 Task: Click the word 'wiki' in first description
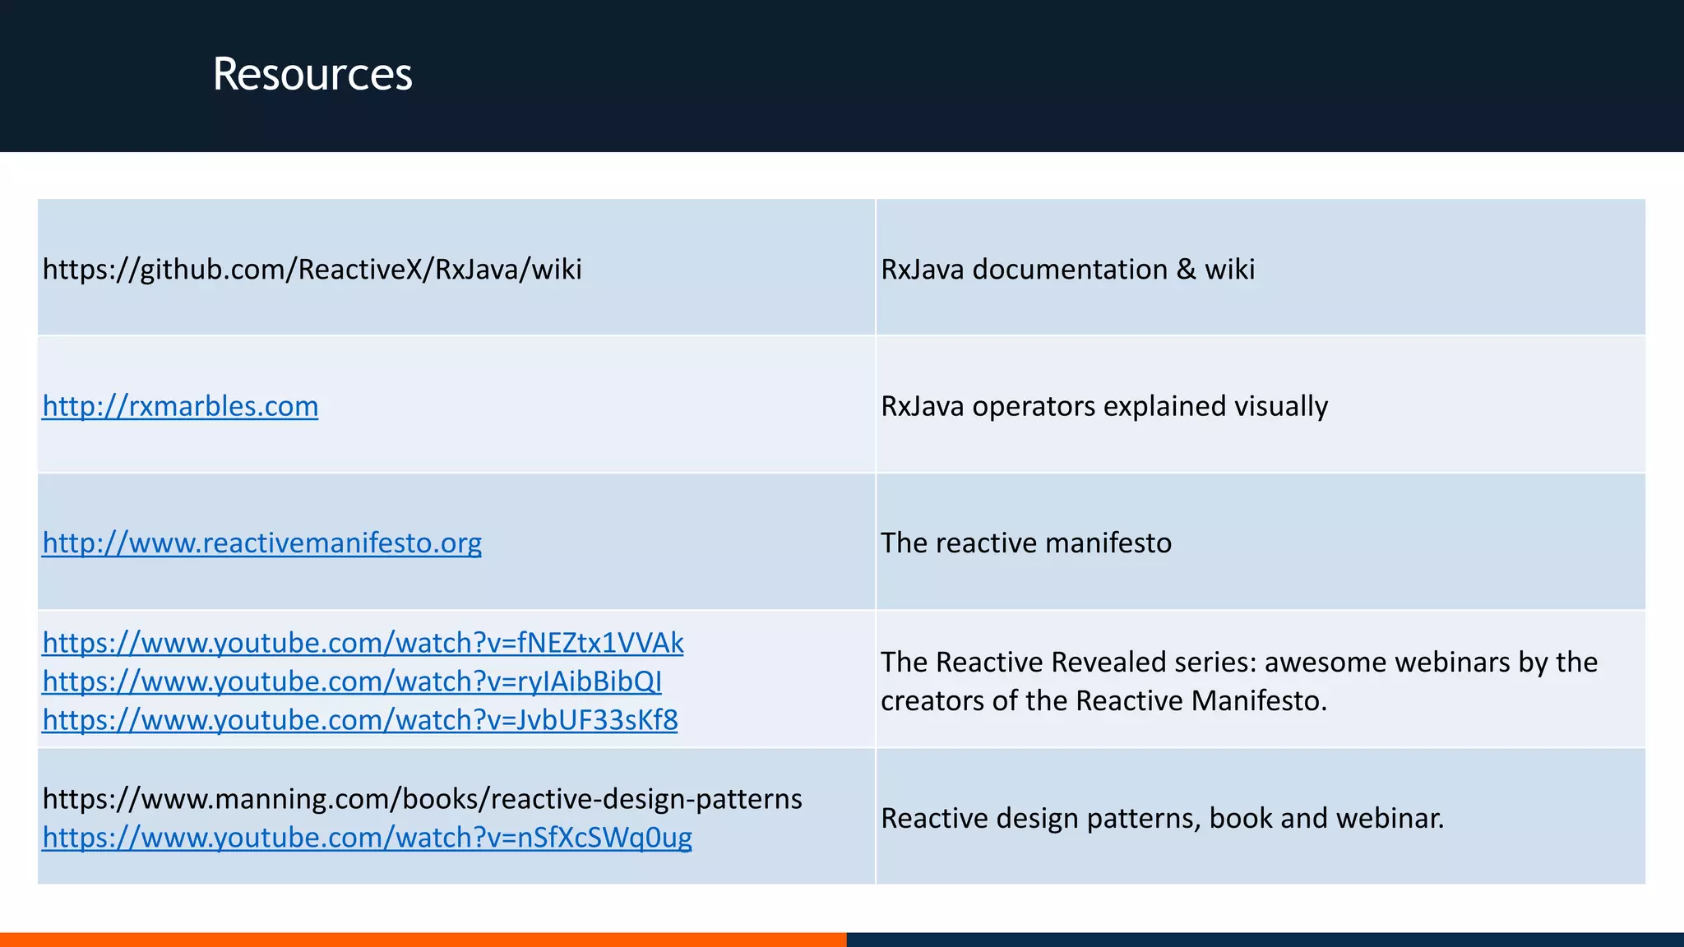(1229, 269)
